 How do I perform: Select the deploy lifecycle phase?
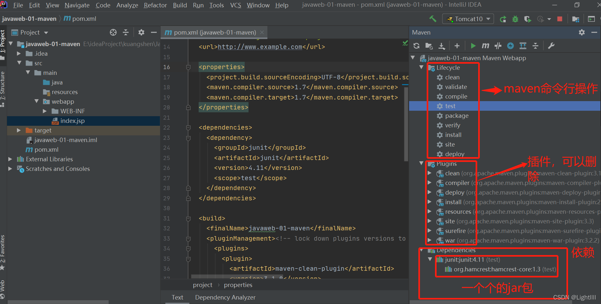(x=455, y=154)
